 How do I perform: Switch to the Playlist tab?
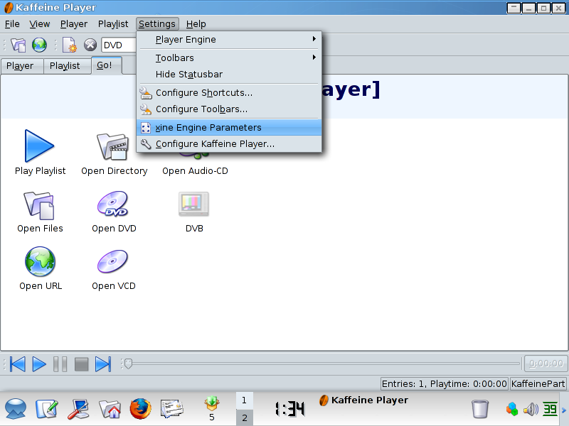[65, 66]
